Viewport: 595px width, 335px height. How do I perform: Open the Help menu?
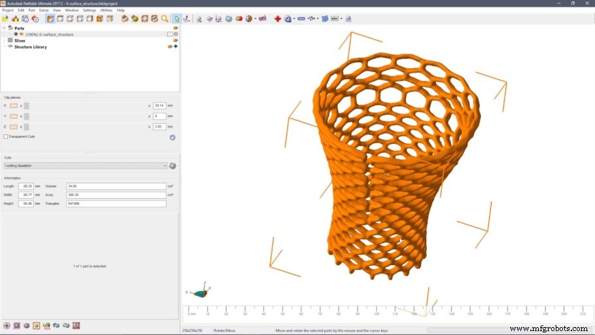click(121, 10)
